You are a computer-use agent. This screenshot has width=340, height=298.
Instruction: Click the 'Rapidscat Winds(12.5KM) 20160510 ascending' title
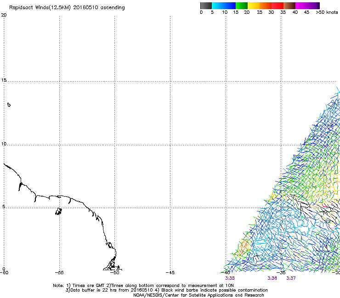pos(67,8)
